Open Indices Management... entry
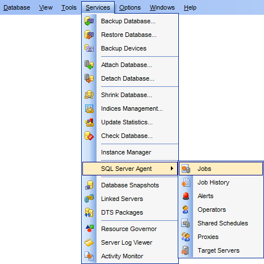Image resolution: width=264 pixels, height=264 pixels. pos(130,108)
